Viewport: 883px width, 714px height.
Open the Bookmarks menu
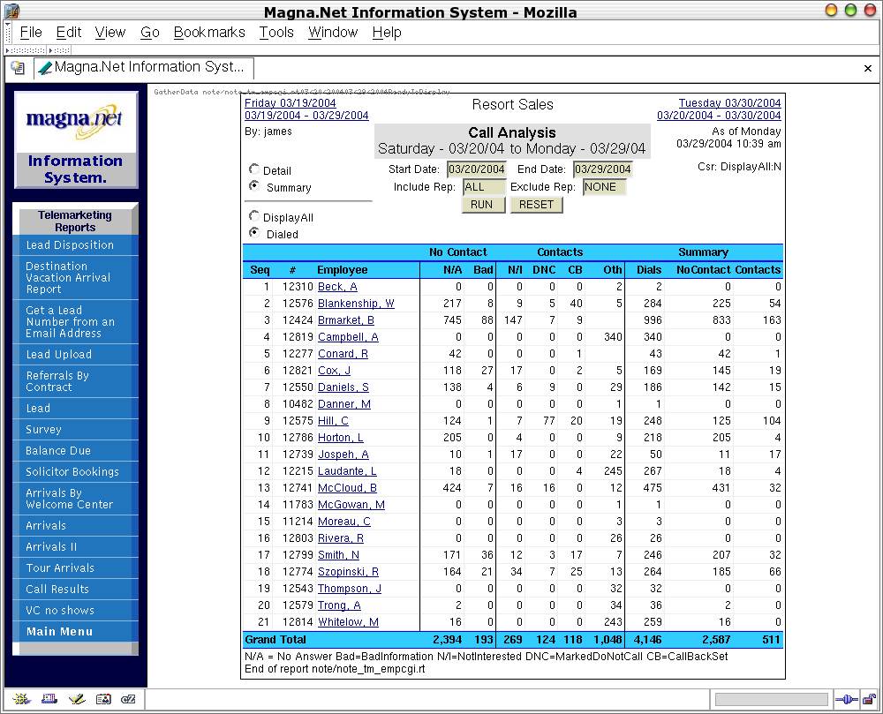coord(208,32)
